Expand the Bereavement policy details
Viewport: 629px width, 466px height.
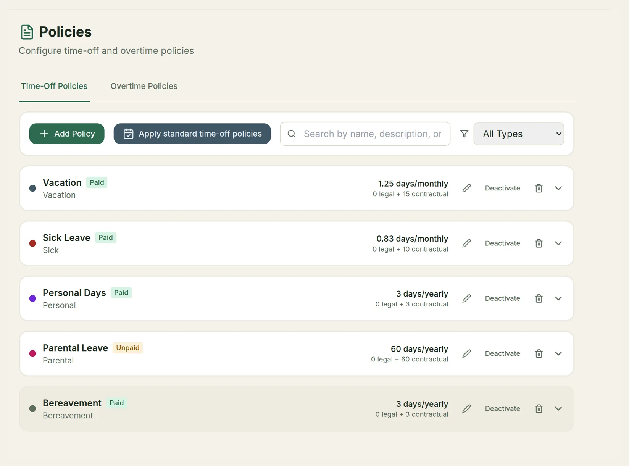point(558,408)
